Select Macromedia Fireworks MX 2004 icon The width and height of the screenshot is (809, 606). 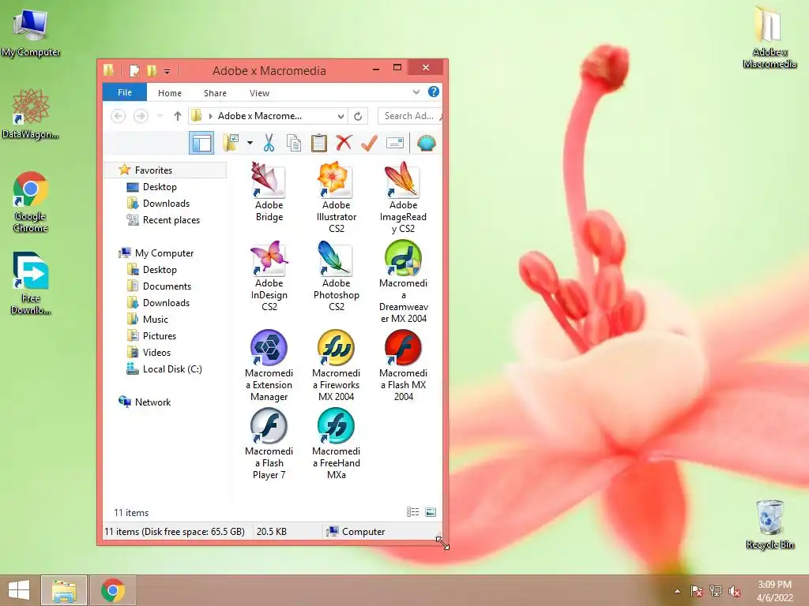[x=336, y=366]
